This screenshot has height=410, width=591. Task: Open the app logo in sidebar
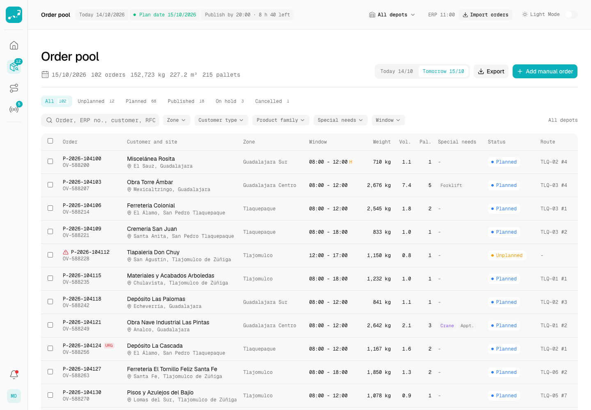click(x=14, y=15)
